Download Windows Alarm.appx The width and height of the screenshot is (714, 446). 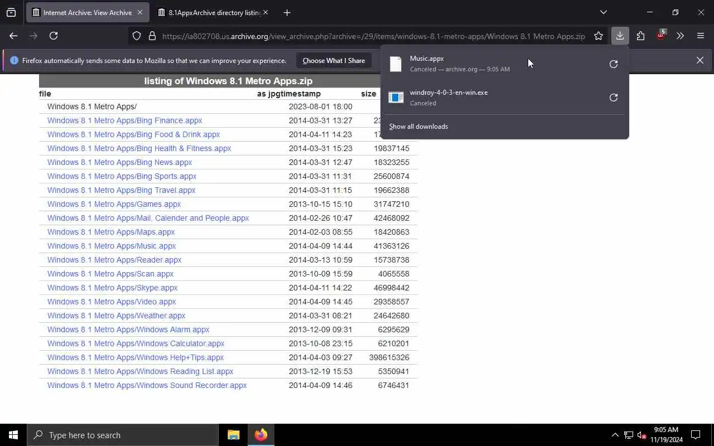click(x=128, y=329)
